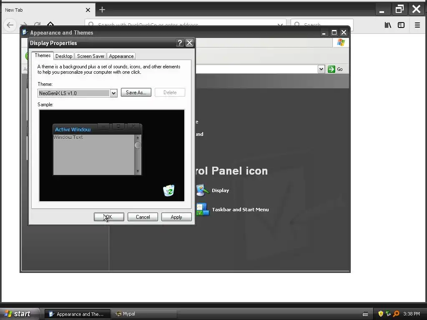
Task: Click the green Go arrow button
Action: point(332,69)
